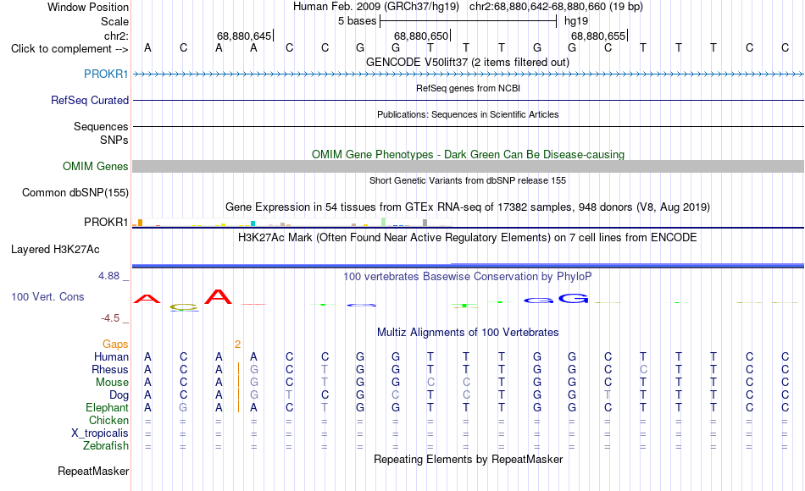Select the X_tropicalis species row label

click(x=100, y=433)
